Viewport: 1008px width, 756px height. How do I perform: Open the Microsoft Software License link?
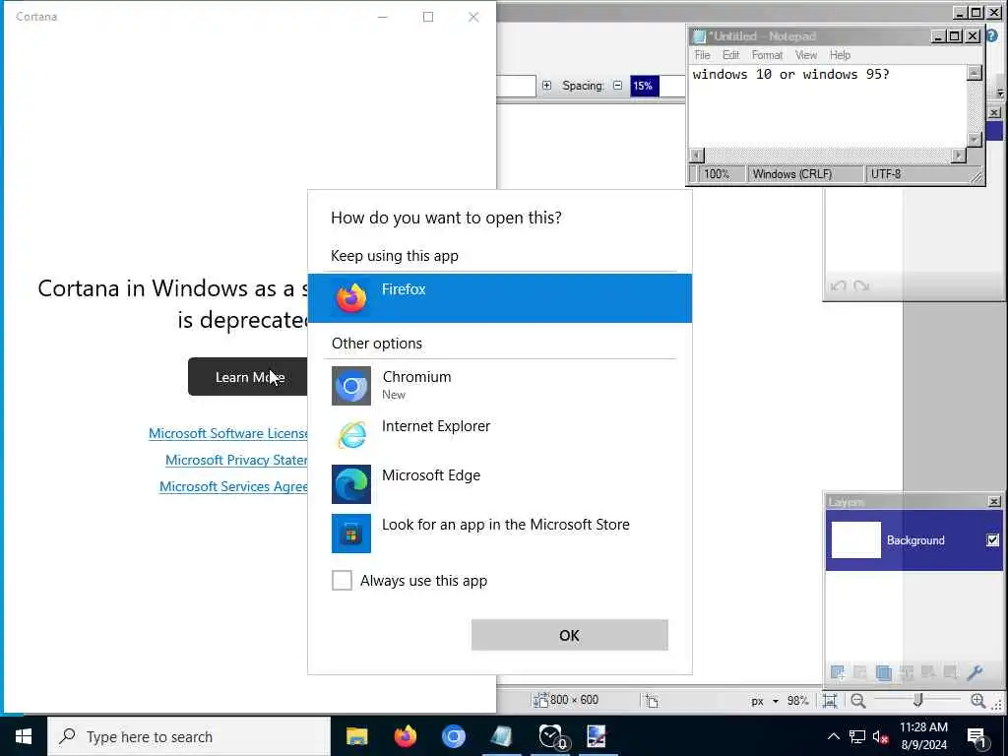pos(228,433)
